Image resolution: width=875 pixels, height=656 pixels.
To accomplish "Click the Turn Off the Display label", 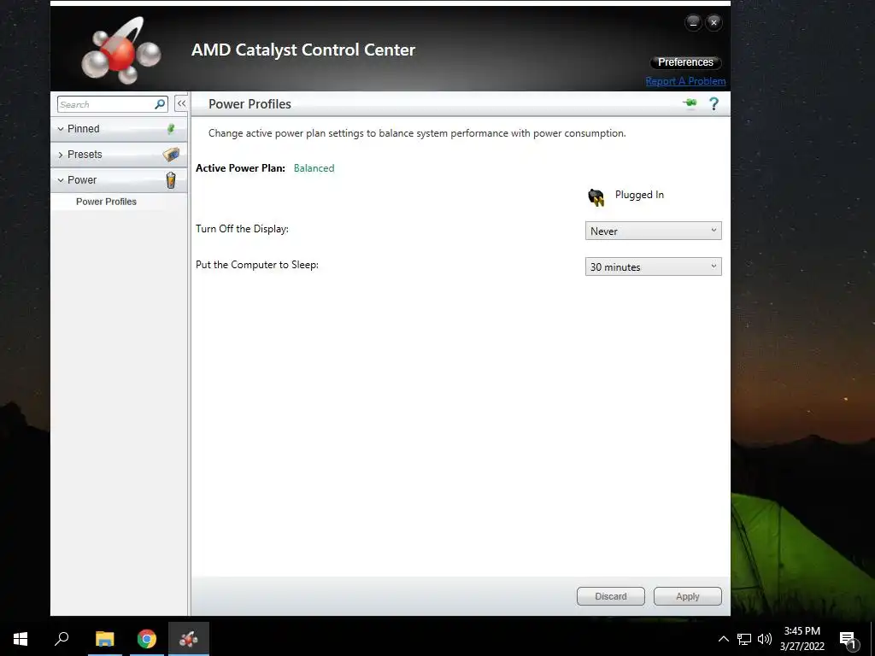I will click(242, 229).
